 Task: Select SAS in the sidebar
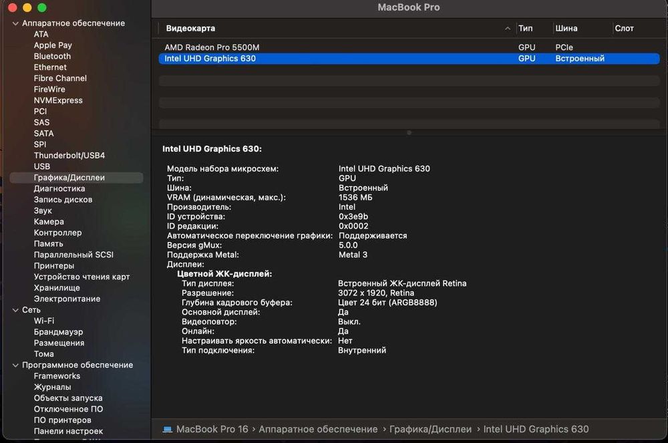pyautogui.click(x=41, y=123)
